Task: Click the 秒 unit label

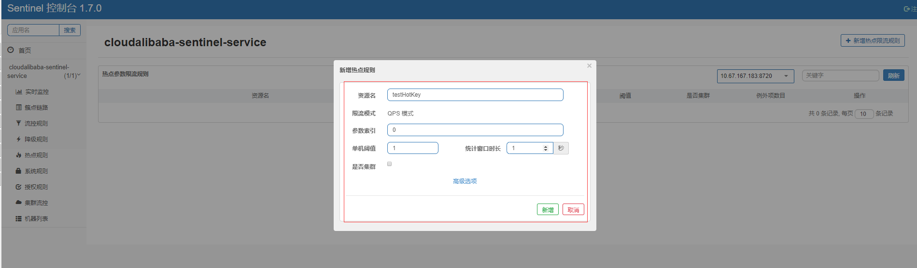Action: pyautogui.click(x=561, y=148)
